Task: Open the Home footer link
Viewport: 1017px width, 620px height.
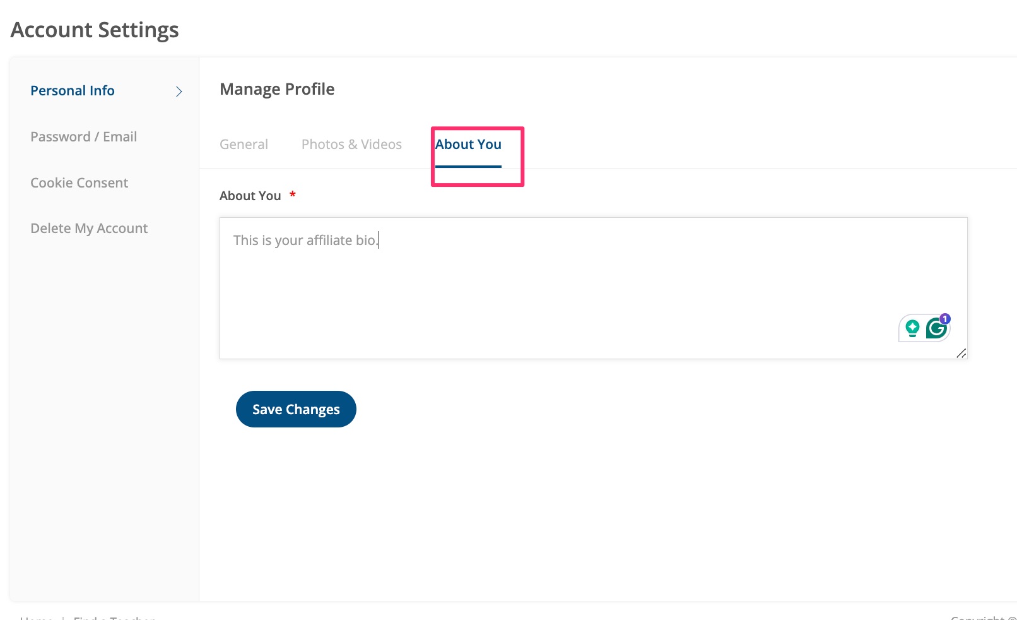Action: [36, 617]
